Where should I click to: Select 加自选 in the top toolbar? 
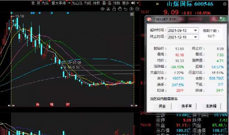click(77, 3)
